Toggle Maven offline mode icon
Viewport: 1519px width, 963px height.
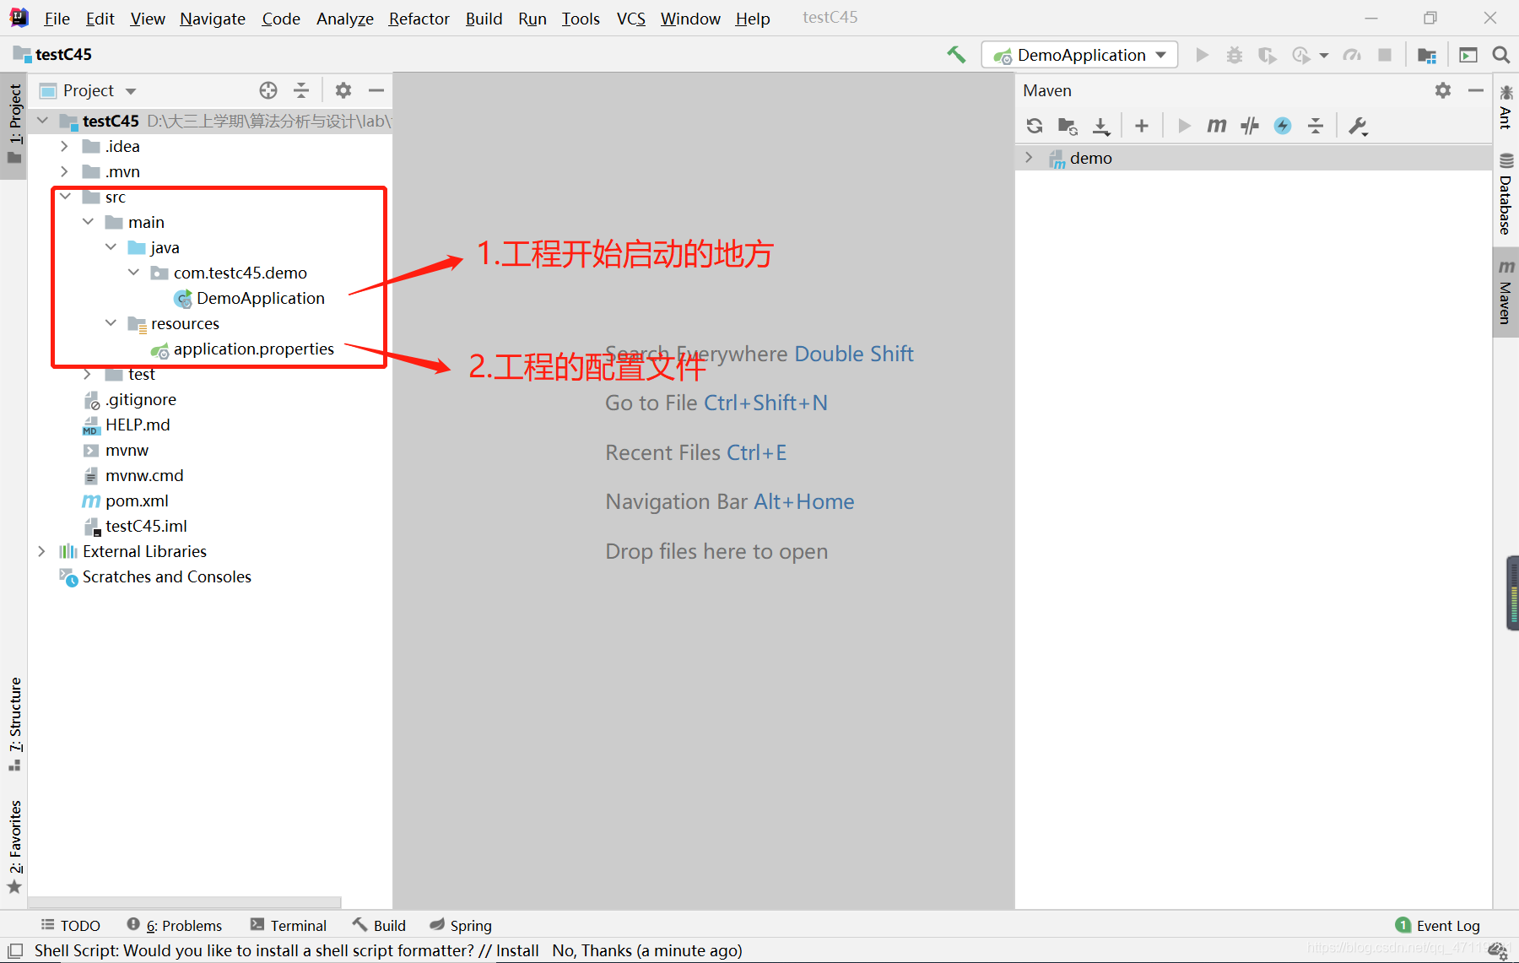pyautogui.click(x=1250, y=126)
